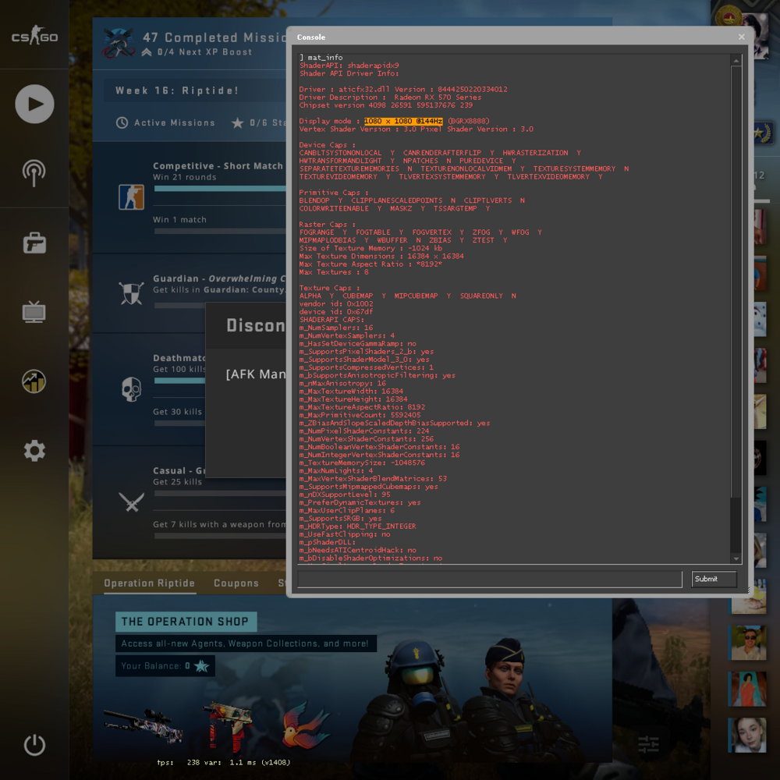Open the Inventory weapon case icon
The height and width of the screenshot is (780, 780).
click(x=34, y=242)
